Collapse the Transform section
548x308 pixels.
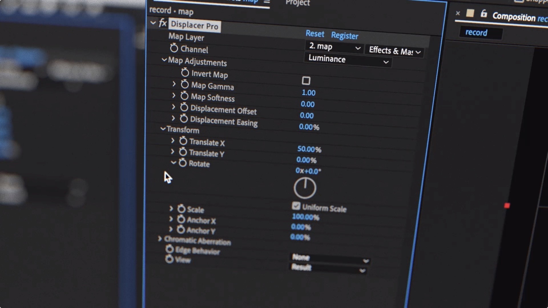click(163, 130)
